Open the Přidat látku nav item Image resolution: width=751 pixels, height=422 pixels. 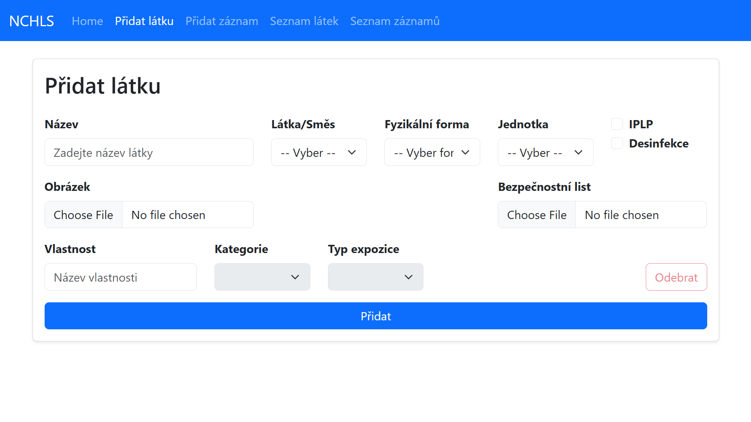point(144,21)
